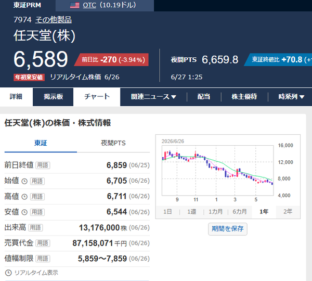This screenshot has width=312, height=281.
Task: Click the 東証終値比 +70.8 blue badge
Action: tap(278, 59)
